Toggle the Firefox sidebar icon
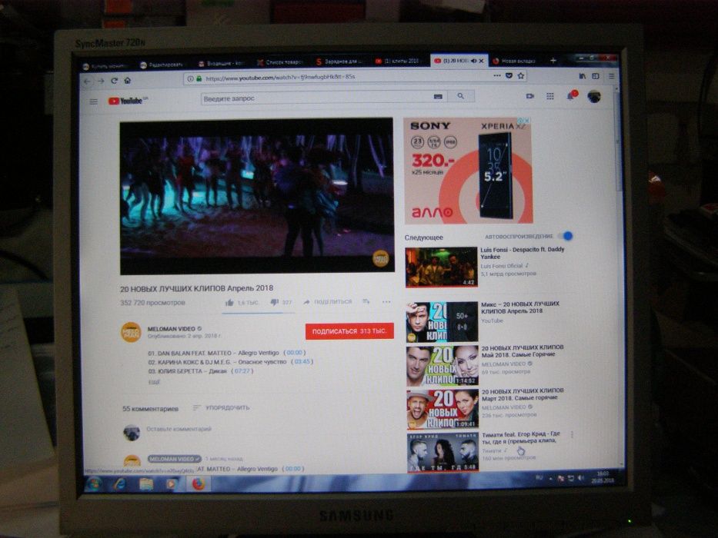 (x=596, y=76)
